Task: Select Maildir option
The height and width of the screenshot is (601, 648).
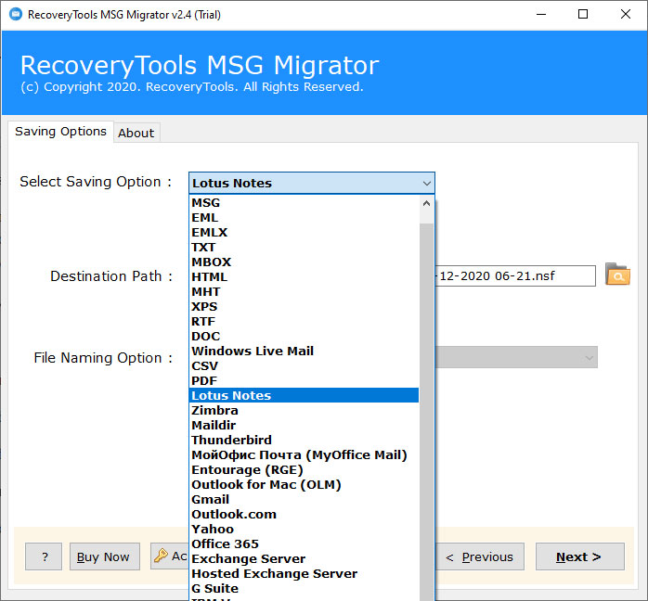Action: click(304, 425)
